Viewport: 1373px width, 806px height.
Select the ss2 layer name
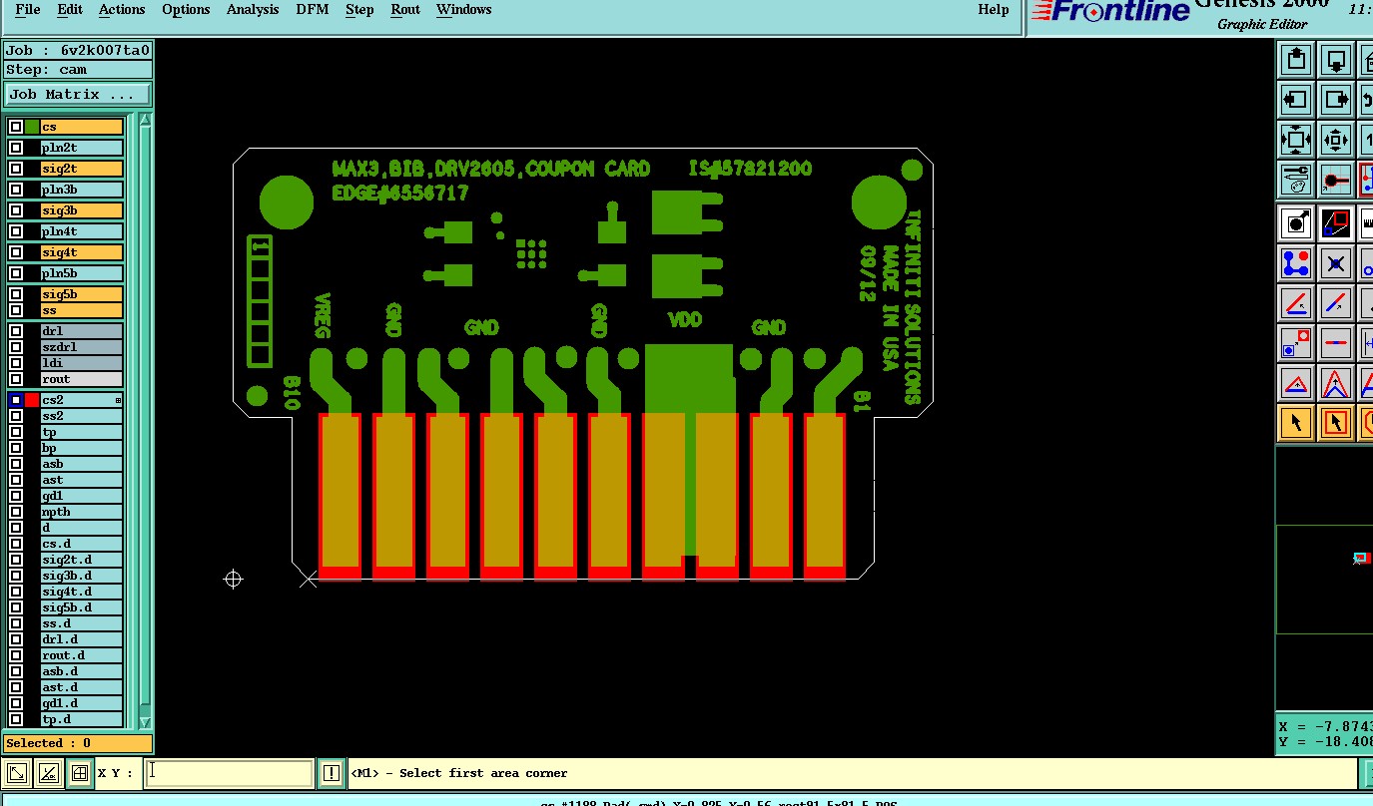tap(81, 416)
